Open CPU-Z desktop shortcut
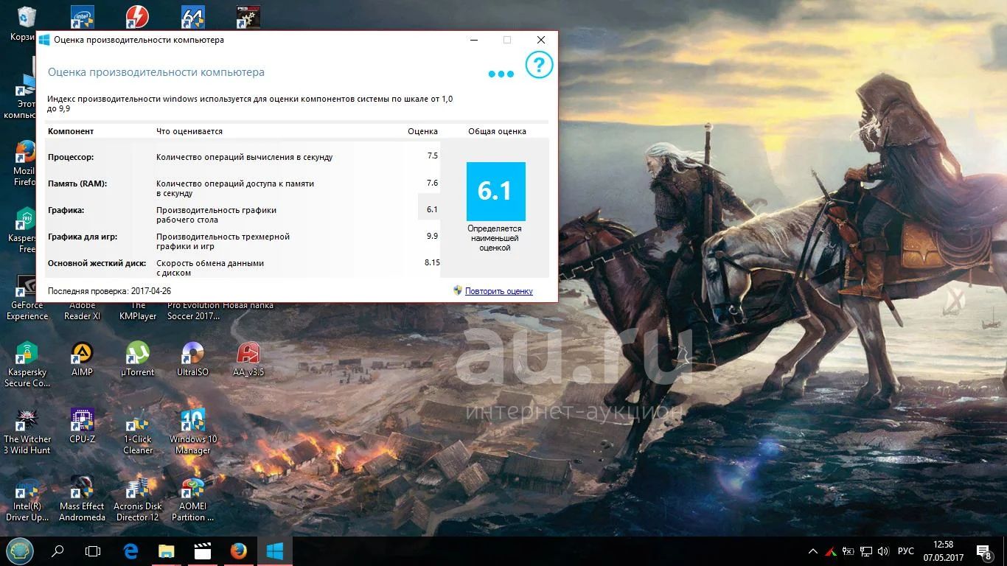 (82, 427)
